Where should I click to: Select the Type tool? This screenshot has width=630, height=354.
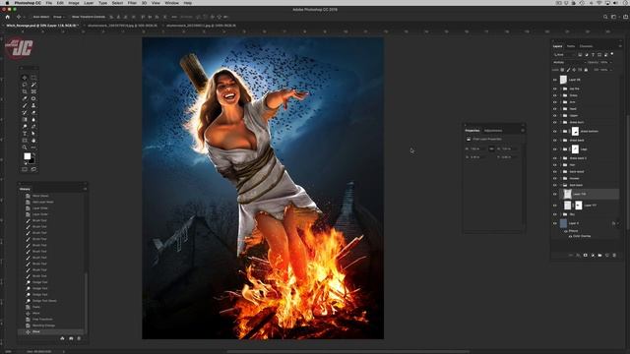25,134
